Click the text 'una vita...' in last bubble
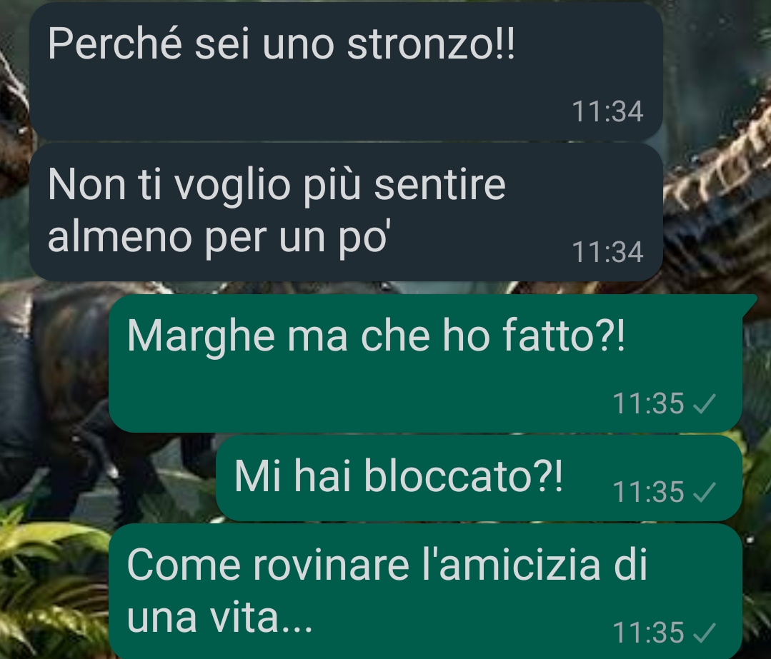Viewport: 771px width, 659px height. pos(219,617)
